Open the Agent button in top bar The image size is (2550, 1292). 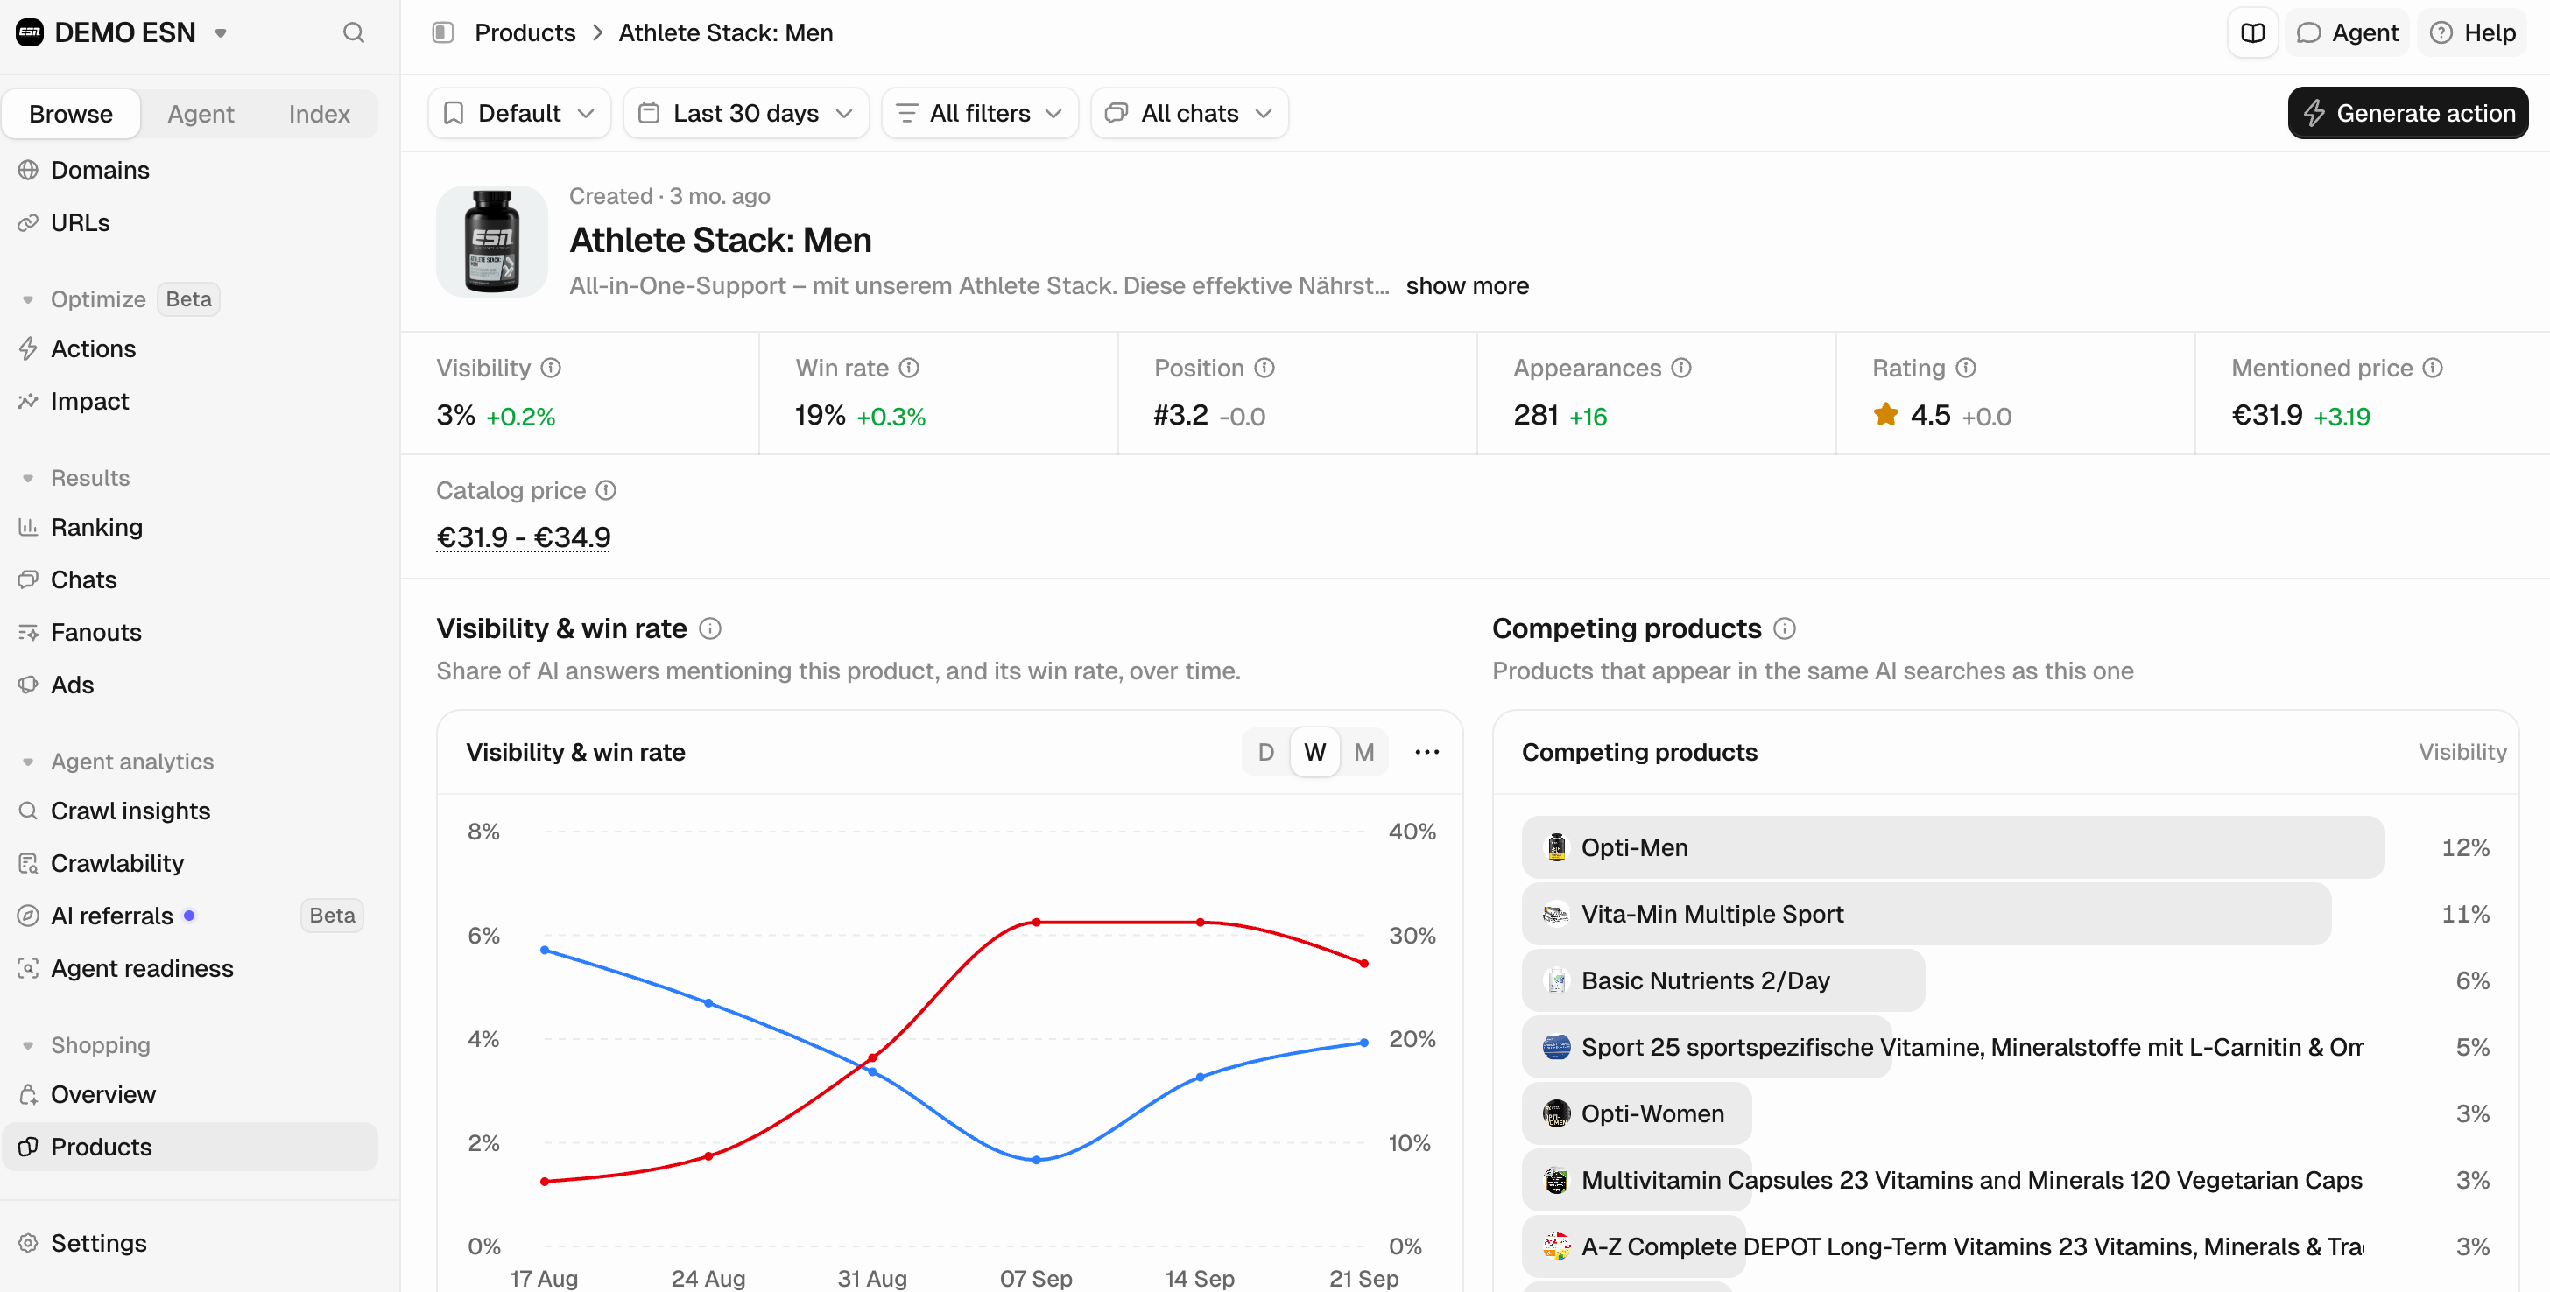pyautogui.click(x=2347, y=32)
